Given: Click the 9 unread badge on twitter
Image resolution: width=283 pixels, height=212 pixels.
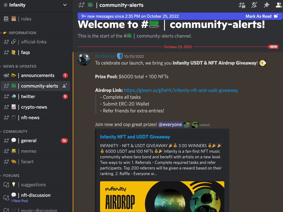Looking at the screenshot, I should click(65, 97).
